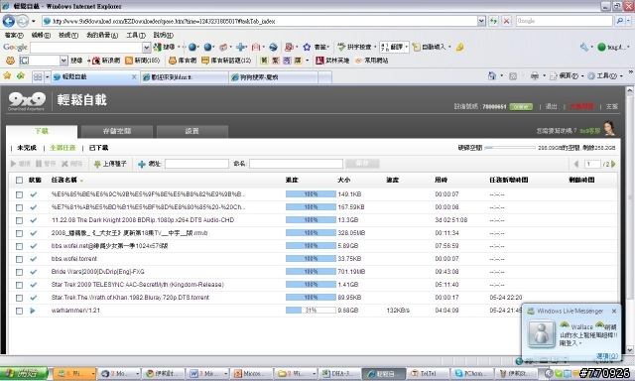Click the customer service avatar picture
The image size is (635, 381).
(608, 128)
